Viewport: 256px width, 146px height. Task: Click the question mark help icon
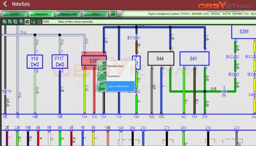pos(21,22)
